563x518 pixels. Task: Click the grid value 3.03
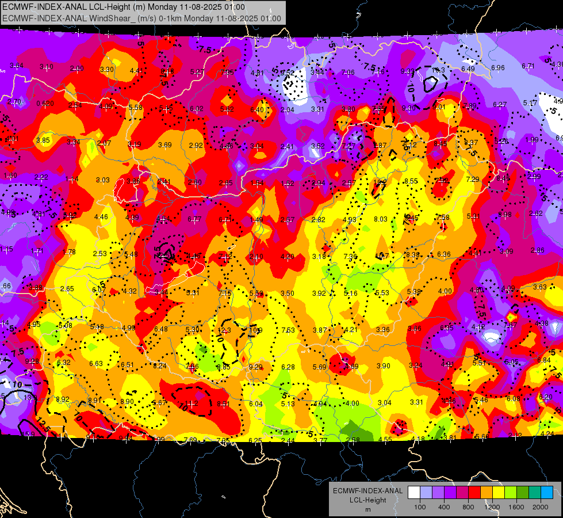coord(103,180)
